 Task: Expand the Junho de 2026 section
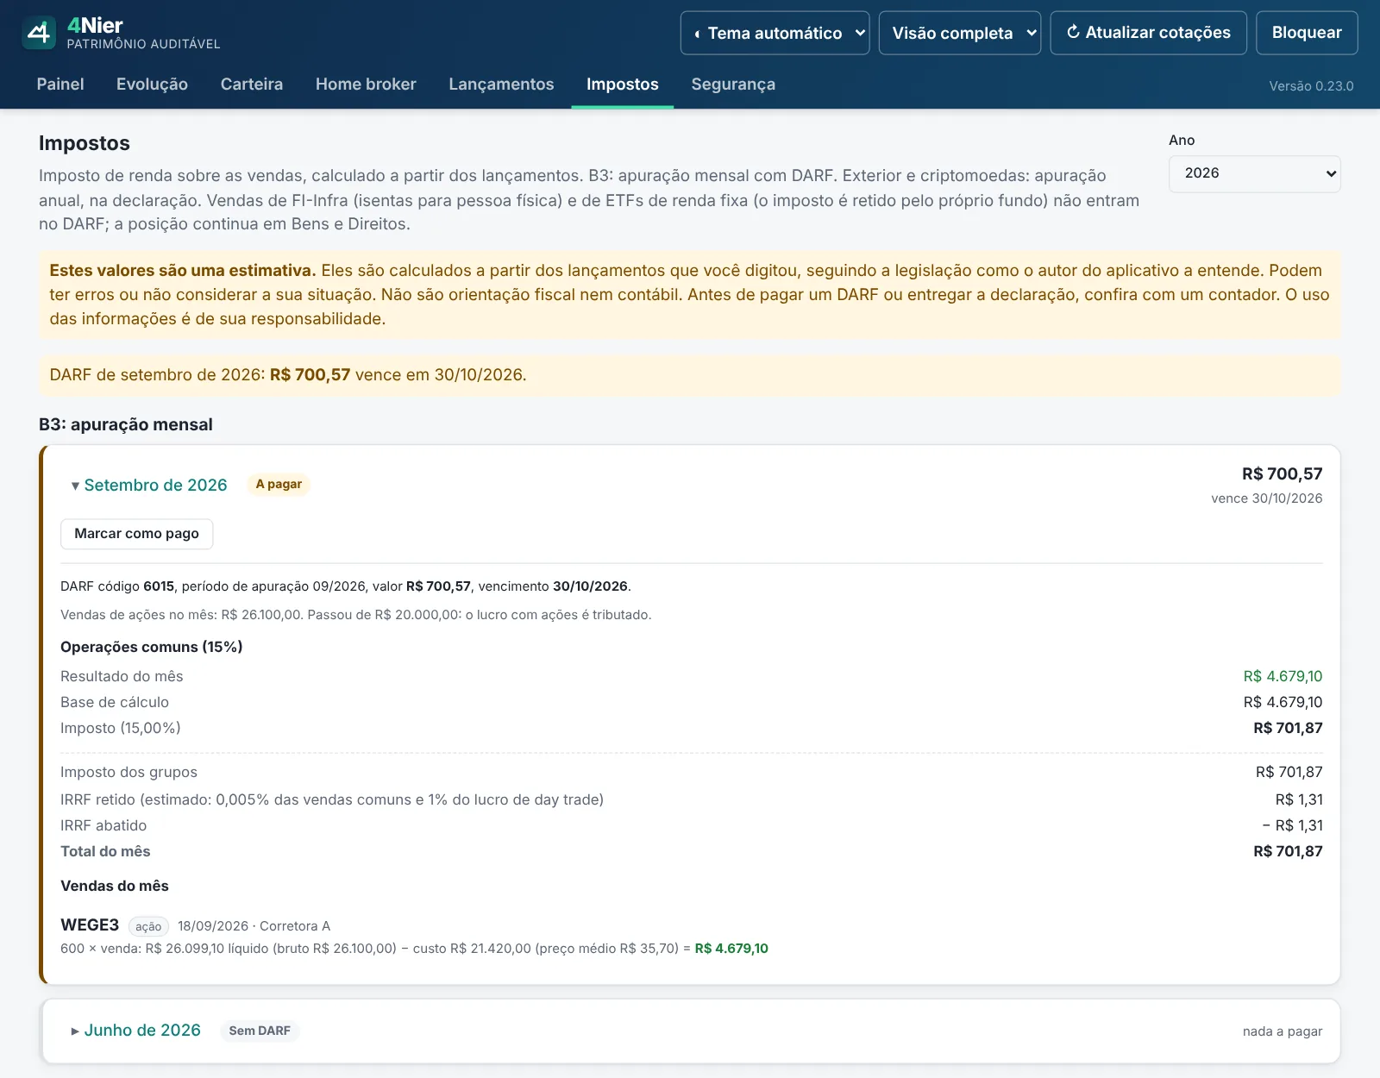pyautogui.click(x=136, y=1030)
